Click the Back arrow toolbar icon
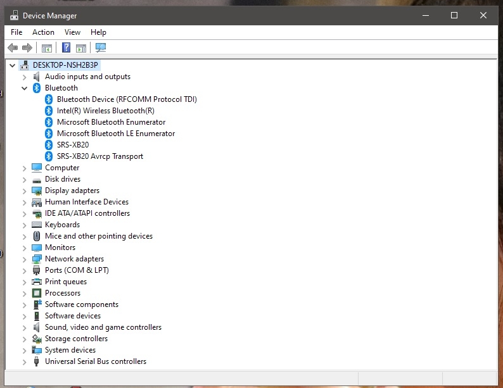The width and height of the screenshot is (503, 388). pos(13,48)
